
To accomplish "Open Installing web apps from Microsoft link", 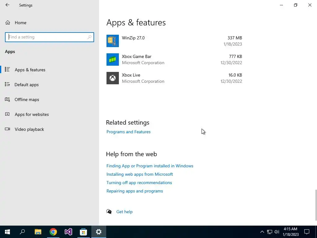I will (x=140, y=174).
